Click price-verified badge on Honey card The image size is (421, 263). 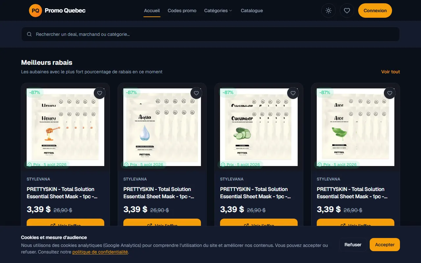(x=47, y=165)
